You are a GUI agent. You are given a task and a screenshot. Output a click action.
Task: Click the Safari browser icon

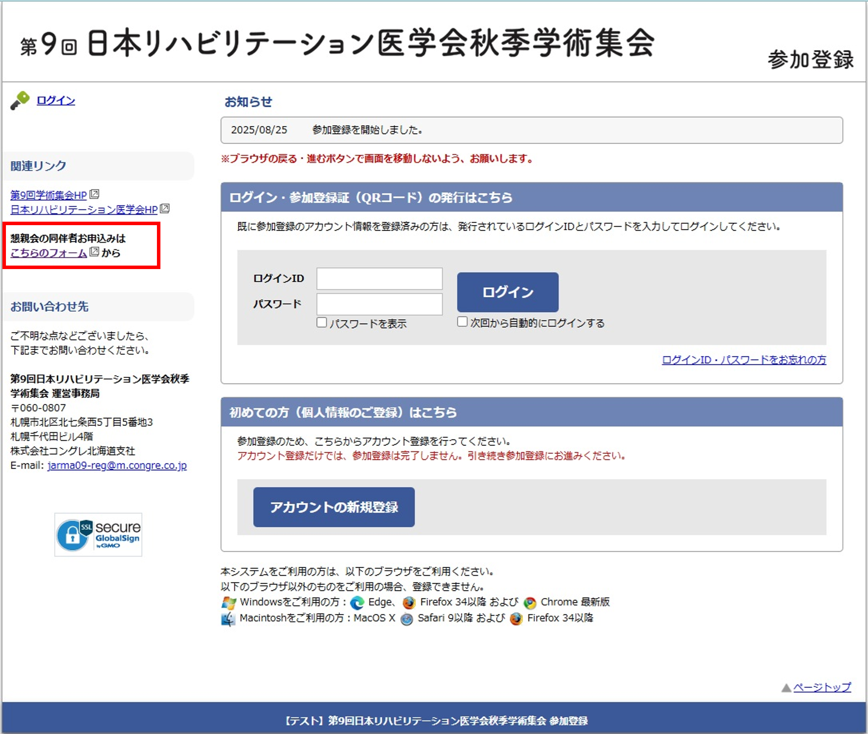coord(406,619)
